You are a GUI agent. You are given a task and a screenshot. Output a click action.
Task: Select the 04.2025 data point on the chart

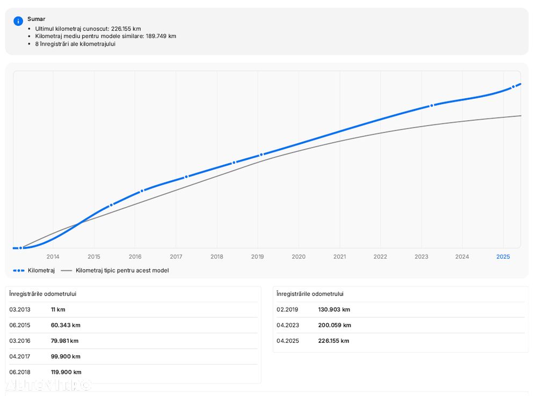tap(513, 87)
